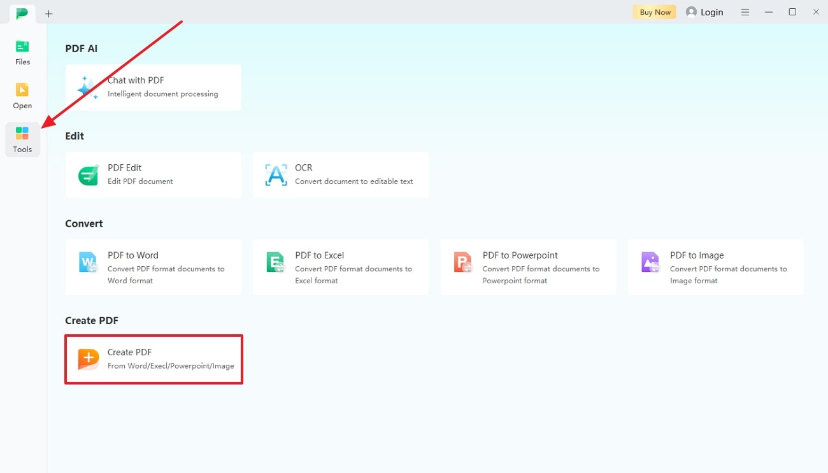The image size is (828, 473).
Task: Click the PDF Edit green icon
Action: coord(89,175)
